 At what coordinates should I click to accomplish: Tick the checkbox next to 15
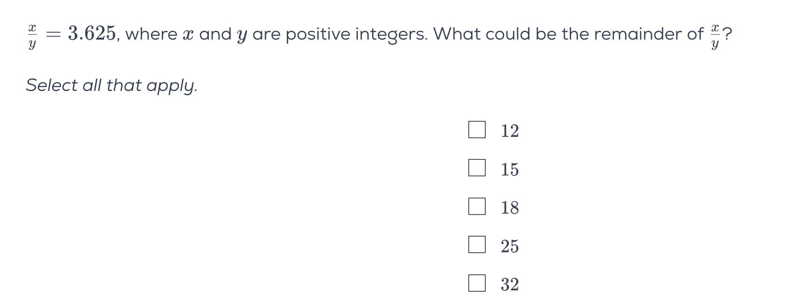pyautogui.click(x=477, y=168)
